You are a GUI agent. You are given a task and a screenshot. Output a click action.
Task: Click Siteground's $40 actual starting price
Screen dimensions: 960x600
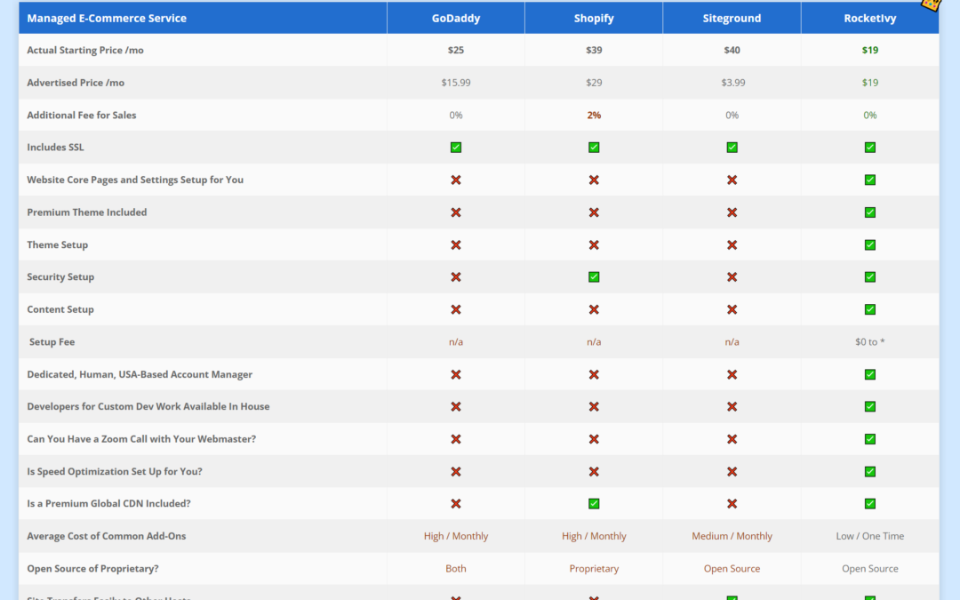pos(732,50)
